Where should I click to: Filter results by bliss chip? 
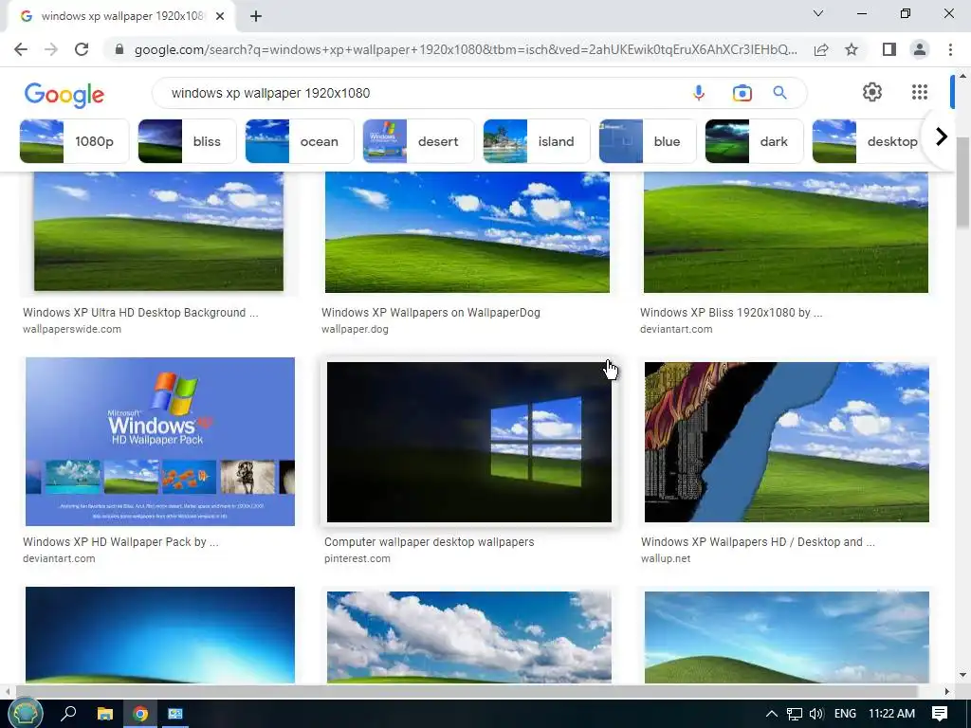[x=187, y=141]
